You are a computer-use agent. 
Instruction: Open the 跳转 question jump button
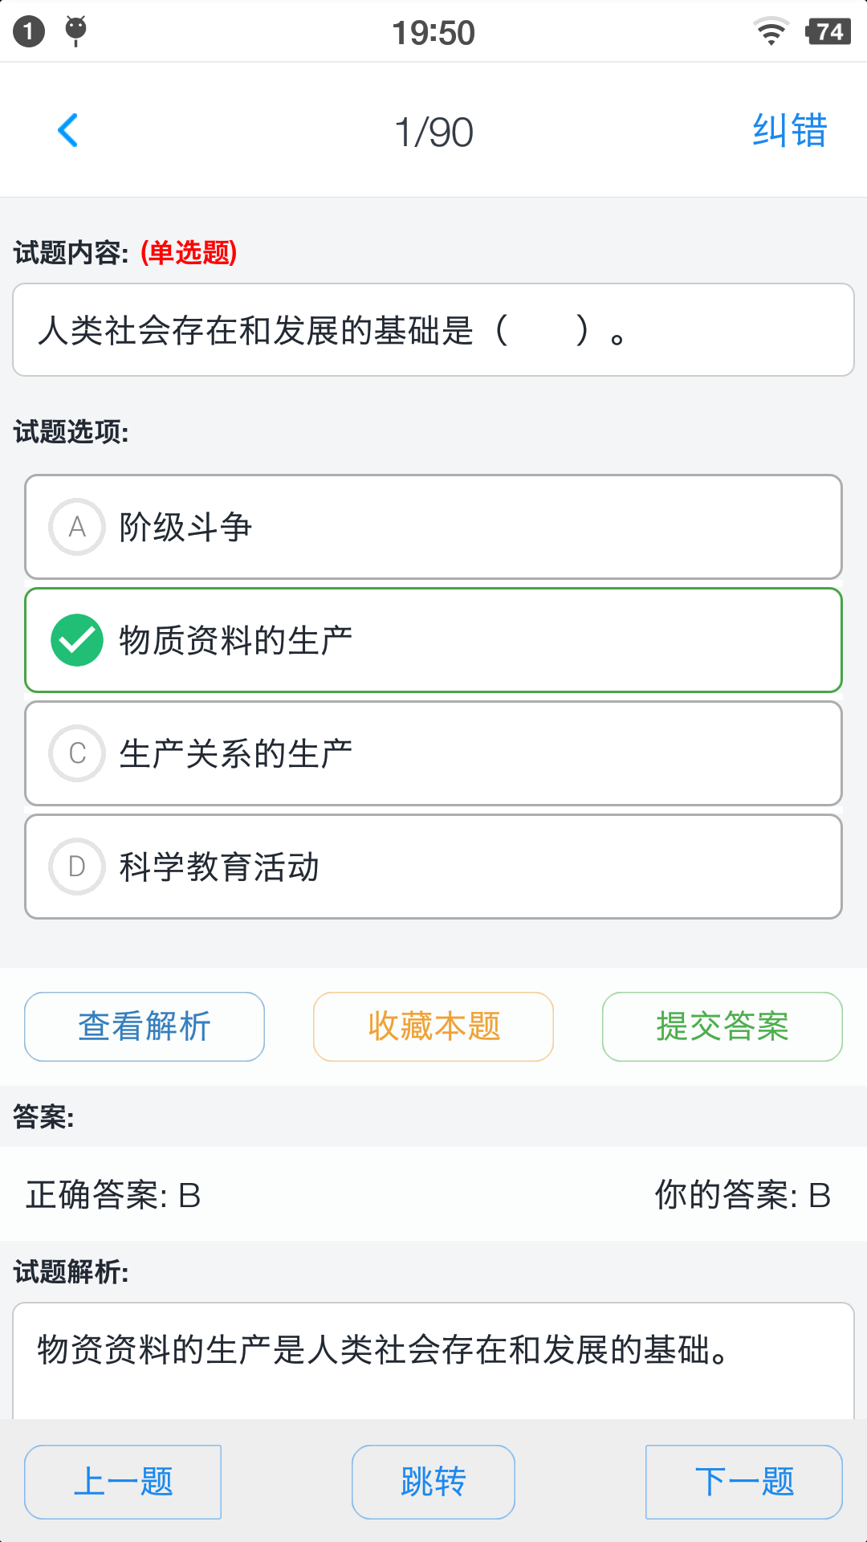click(x=433, y=1482)
